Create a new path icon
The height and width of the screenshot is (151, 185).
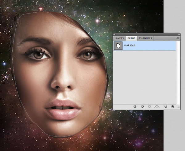point(165,107)
